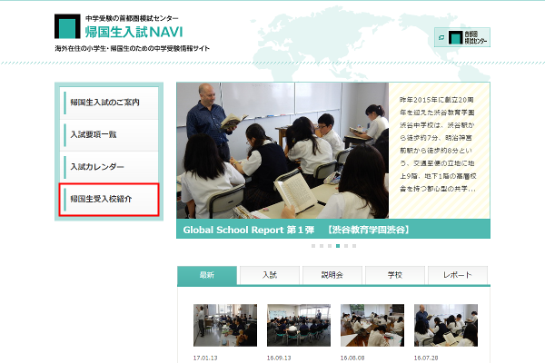Select 入試要項一覧 from the side menu
This screenshot has height=363, width=545.
(x=108, y=135)
